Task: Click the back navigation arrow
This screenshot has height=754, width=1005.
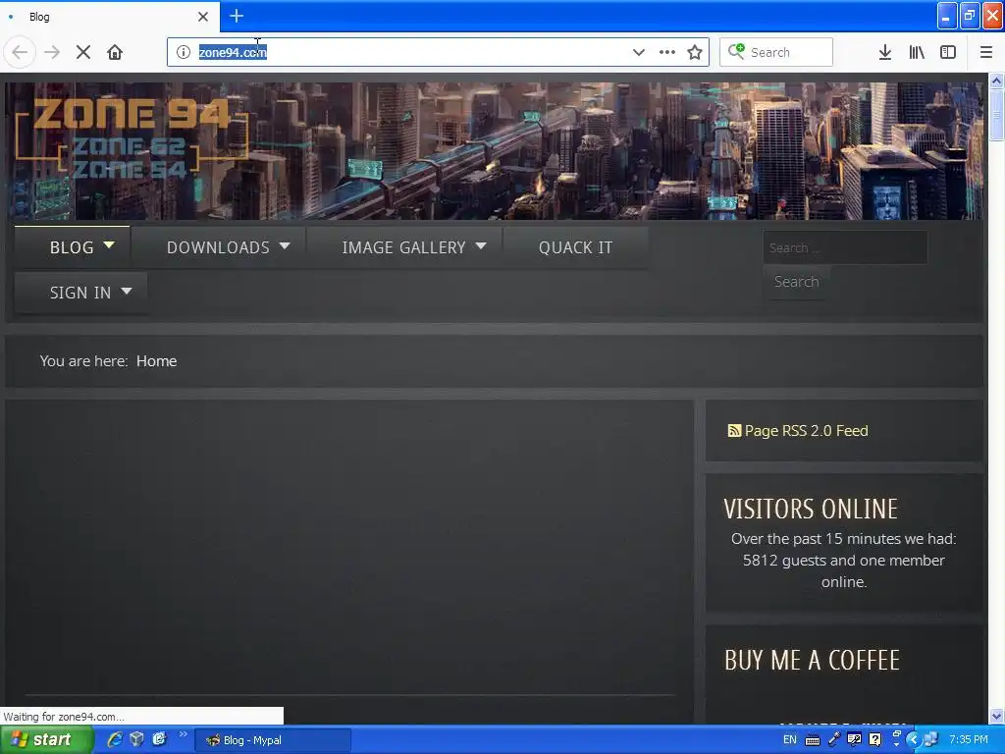Action: (20, 52)
